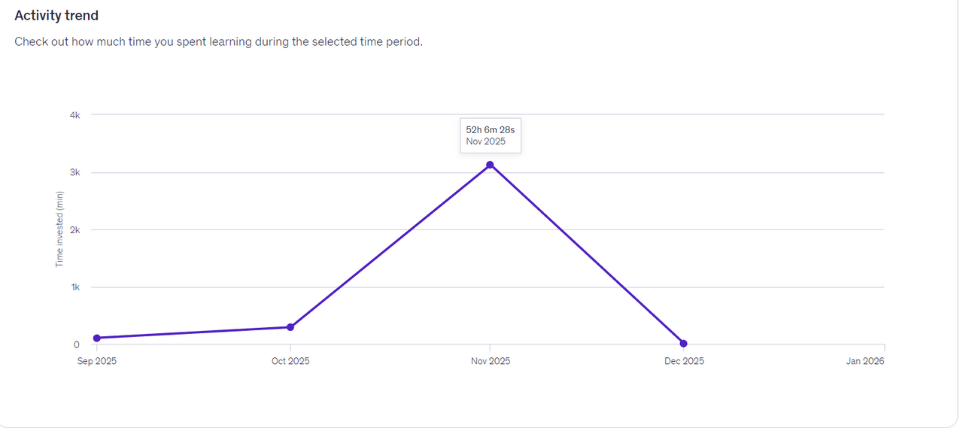Image resolution: width=963 pixels, height=431 pixels.
Task: Click the 2k y-axis label
Action: click(x=75, y=229)
